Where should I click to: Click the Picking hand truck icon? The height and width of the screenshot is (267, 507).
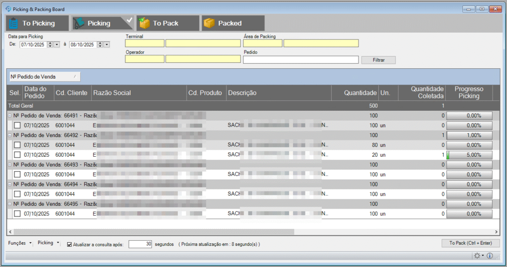tap(79, 23)
